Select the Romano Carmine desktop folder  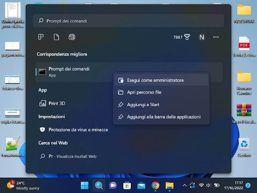coord(244,83)
